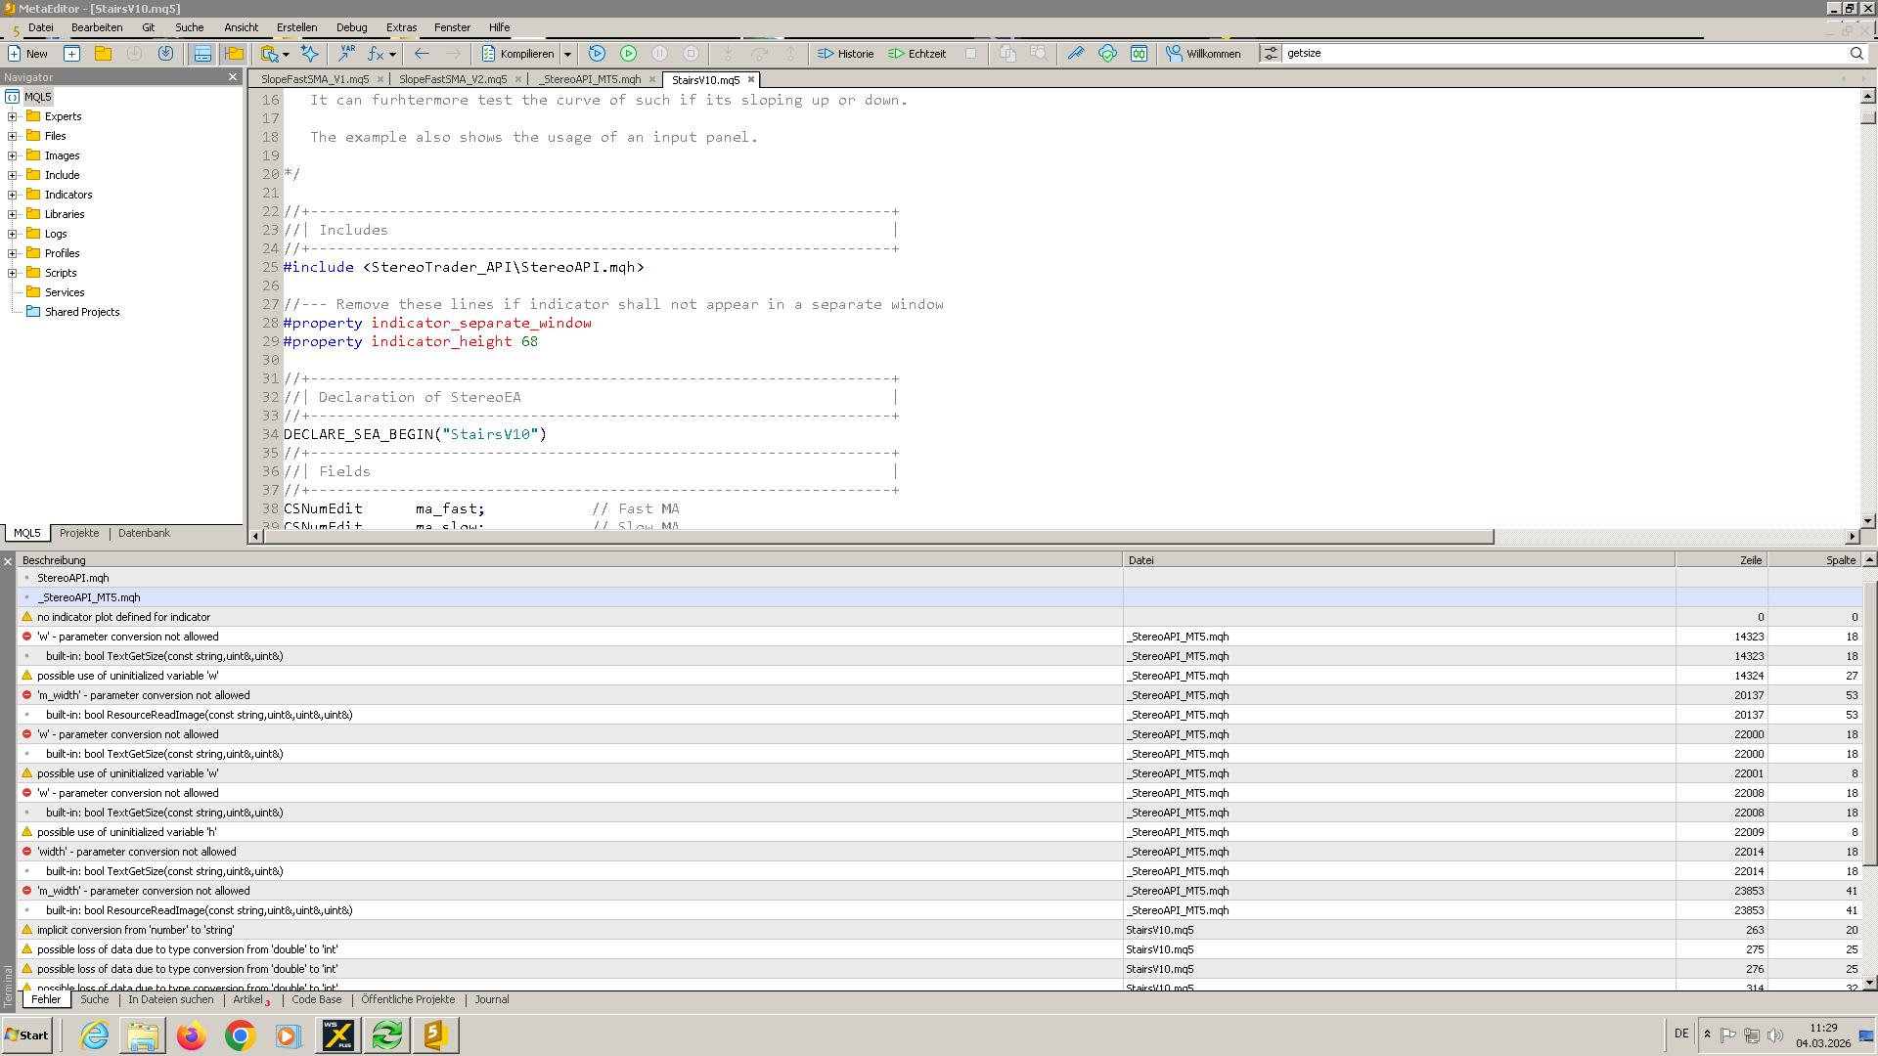Expand the Indicators folder tree node
1878x1056 pixels.
pyautogui.click(x=13, y=195)
